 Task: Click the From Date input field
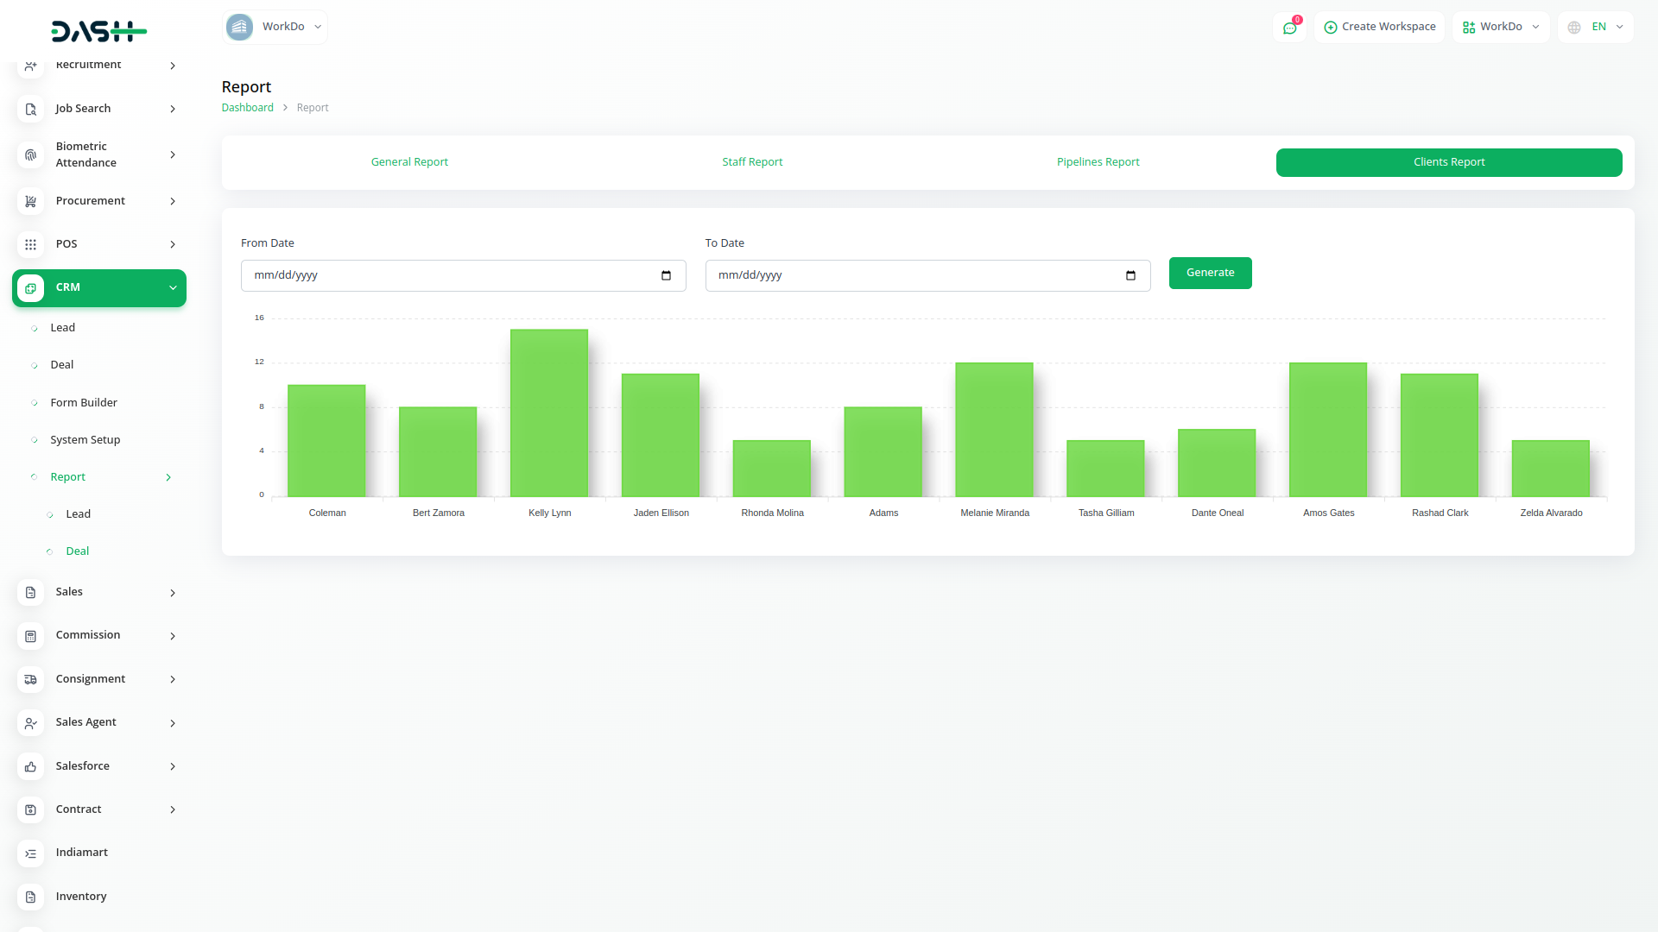click(x=449, y=275)
